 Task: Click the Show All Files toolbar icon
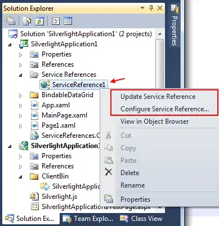27,21
